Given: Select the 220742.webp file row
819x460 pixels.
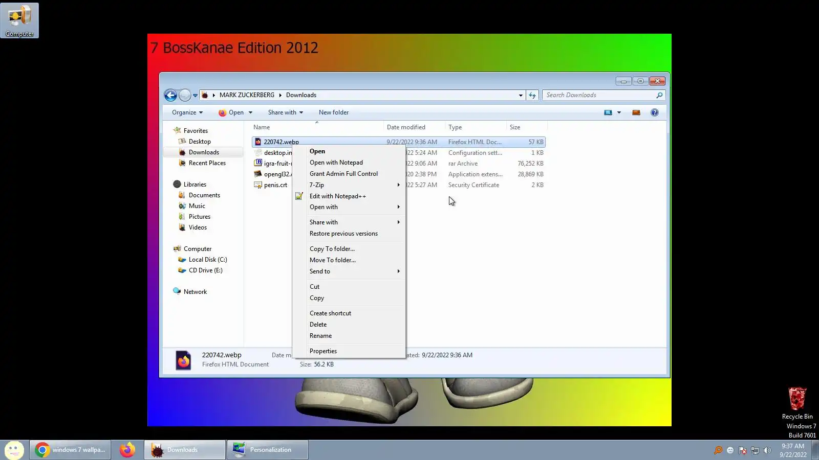Looking at the screenshot, I should (399, 142).
